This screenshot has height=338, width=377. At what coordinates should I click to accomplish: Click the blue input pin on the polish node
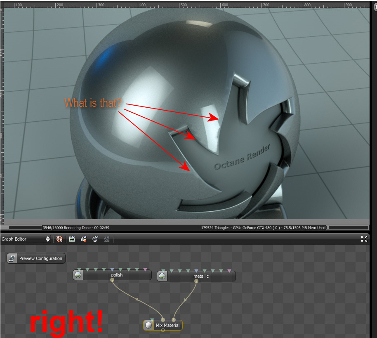(x=112, y=269)
